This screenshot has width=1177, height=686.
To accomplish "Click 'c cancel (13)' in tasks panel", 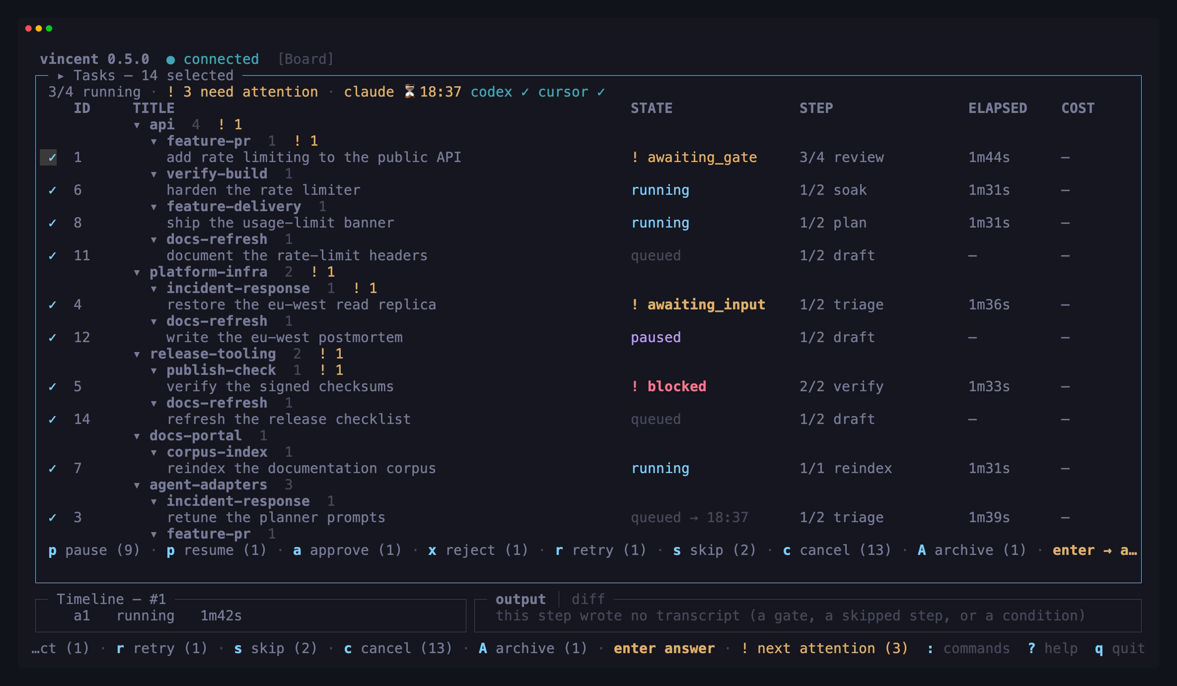I will [x=837, y=550].
